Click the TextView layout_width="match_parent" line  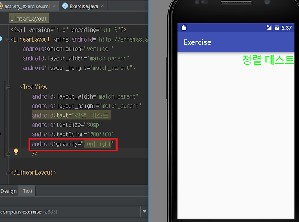click(85, 96)
